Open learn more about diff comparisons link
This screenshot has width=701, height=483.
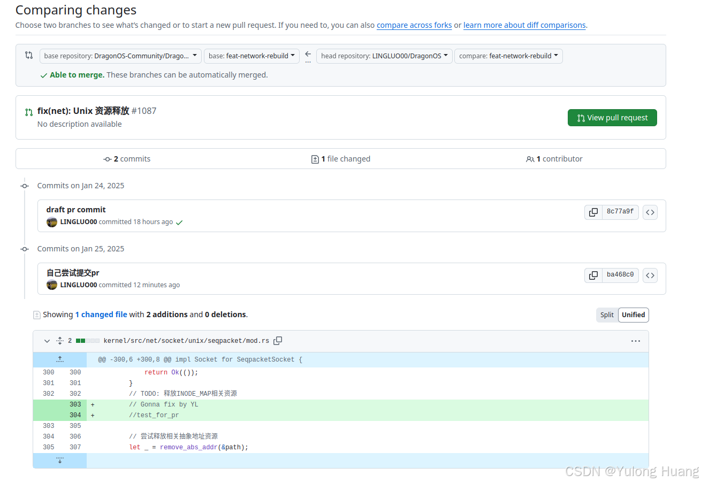[x=524, y=25]
